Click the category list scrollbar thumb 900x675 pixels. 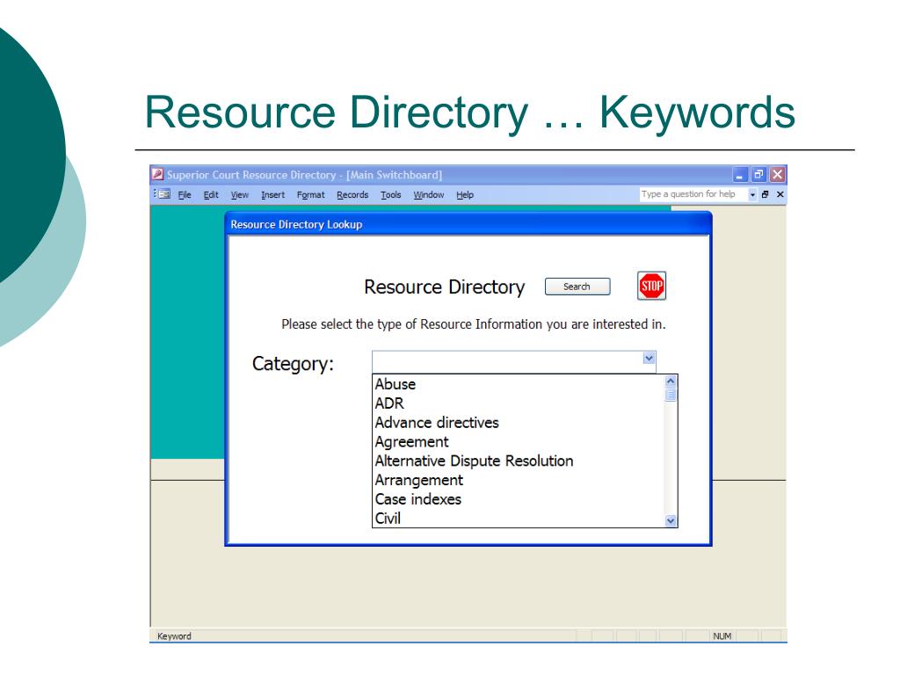(671, 395)
